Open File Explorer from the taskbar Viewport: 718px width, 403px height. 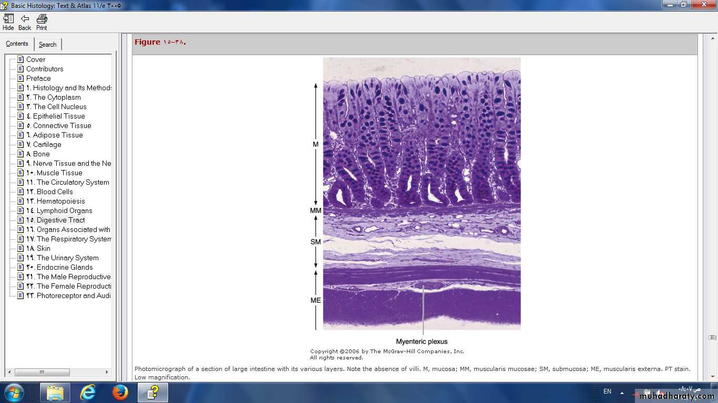pos(55,393)
